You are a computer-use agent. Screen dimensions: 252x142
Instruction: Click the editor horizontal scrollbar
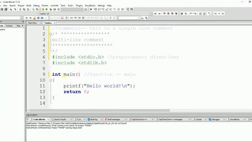100,110
